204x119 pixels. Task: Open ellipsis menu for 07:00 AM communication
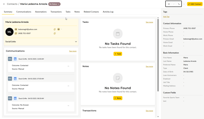click(x=69, y=86)
